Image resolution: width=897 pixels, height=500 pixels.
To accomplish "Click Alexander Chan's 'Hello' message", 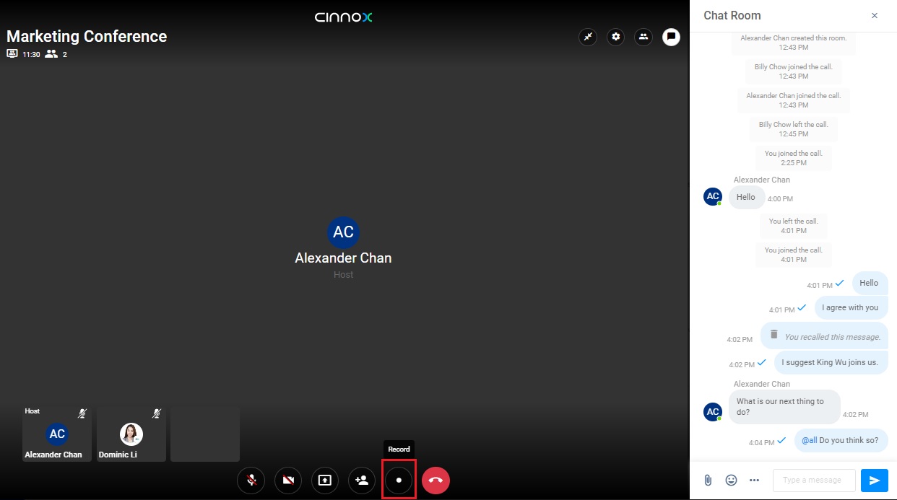I will [746, 197].
